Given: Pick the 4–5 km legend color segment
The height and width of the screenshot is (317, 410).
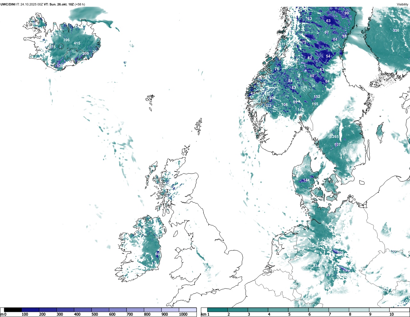Looking at the screenshot, I should click(x=278, y=310).
